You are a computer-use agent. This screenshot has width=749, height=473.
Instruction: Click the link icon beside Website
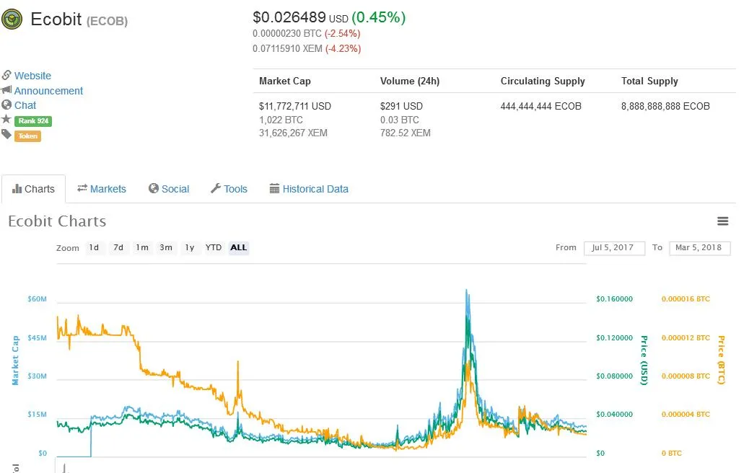tap(6, 75)
